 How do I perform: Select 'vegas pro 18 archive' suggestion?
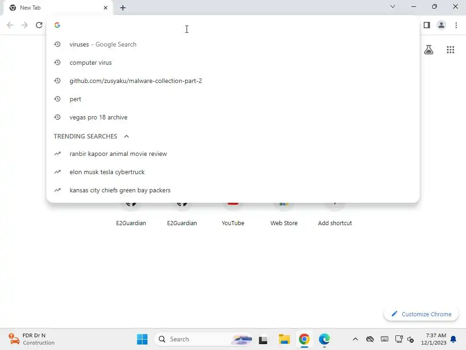pos(233,117)
